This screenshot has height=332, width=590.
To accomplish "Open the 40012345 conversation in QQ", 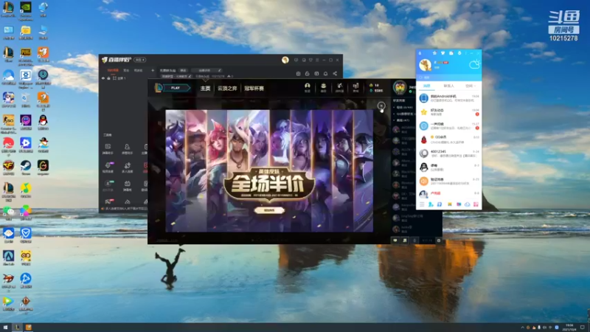I will click(448, 153).
